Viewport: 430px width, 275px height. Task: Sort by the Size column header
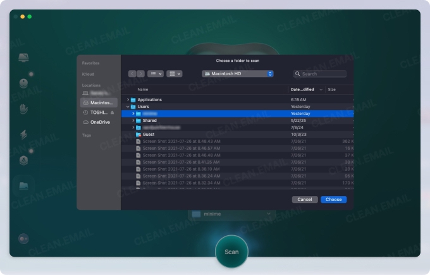[331, 89]
